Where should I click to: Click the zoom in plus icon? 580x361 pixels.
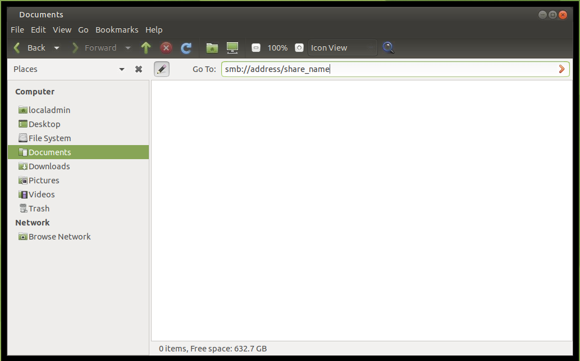coord(299,48)
